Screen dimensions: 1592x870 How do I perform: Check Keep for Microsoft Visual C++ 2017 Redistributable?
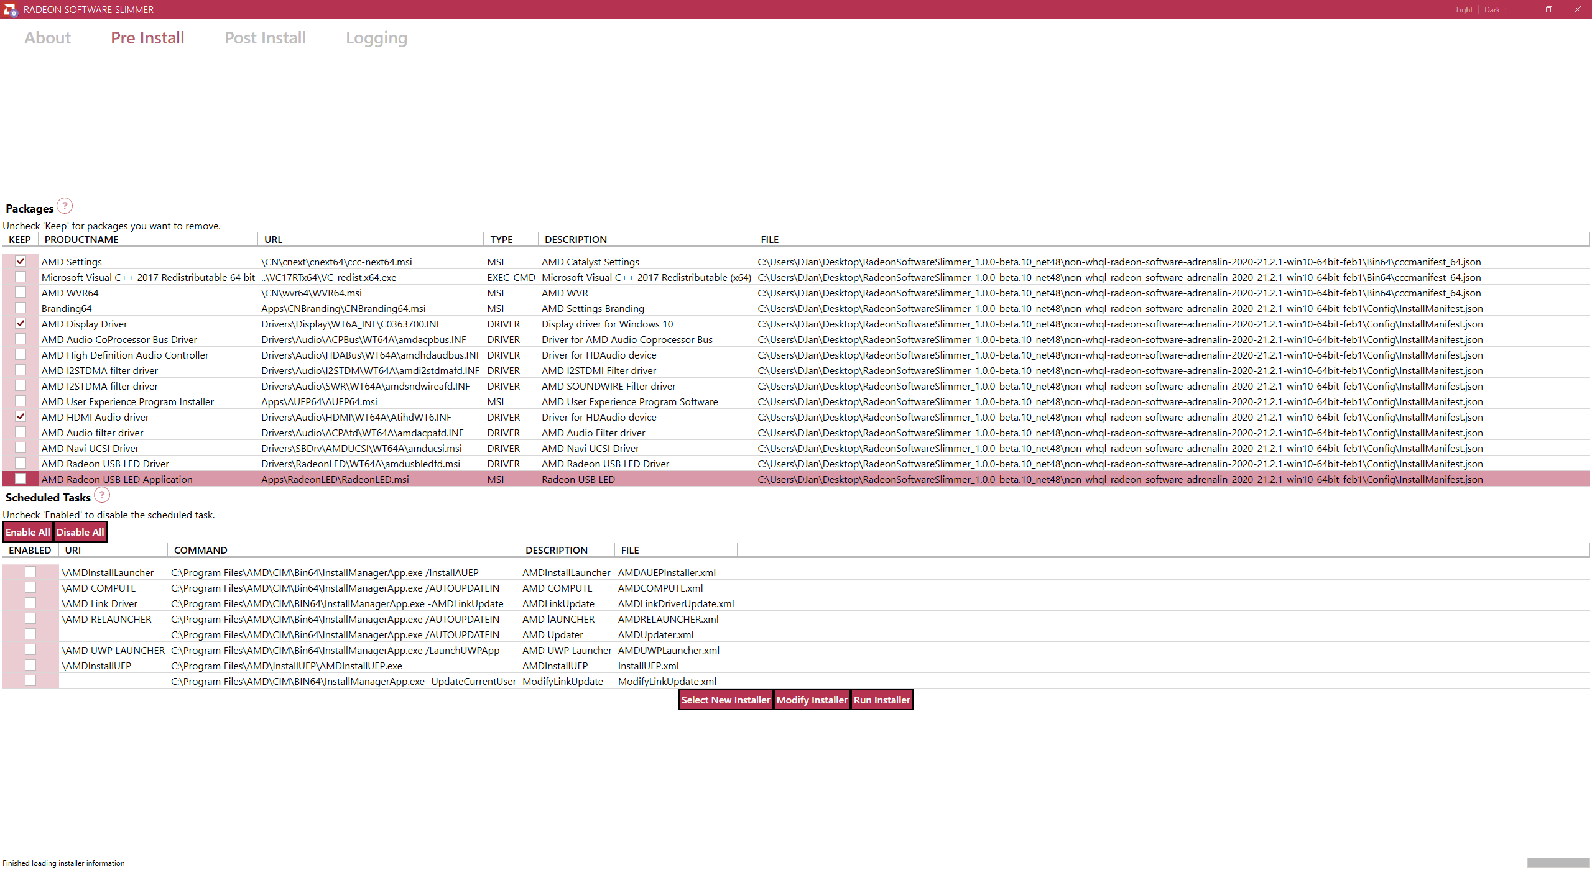[21, 277]
